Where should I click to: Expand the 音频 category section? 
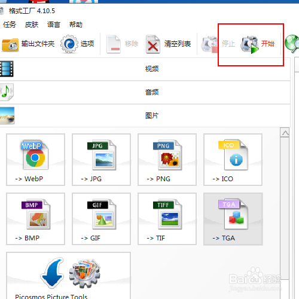[x=145, y=92]
